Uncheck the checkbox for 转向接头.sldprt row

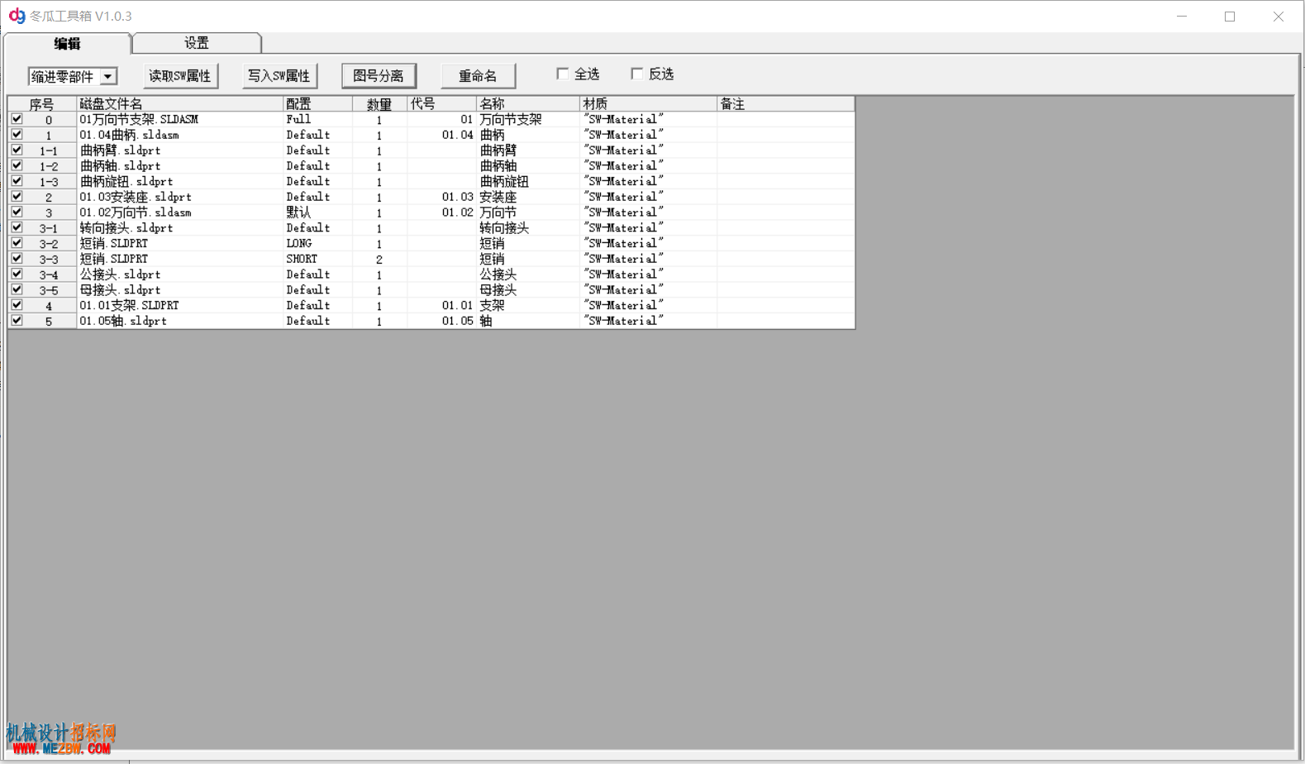[x=17, y=227]
